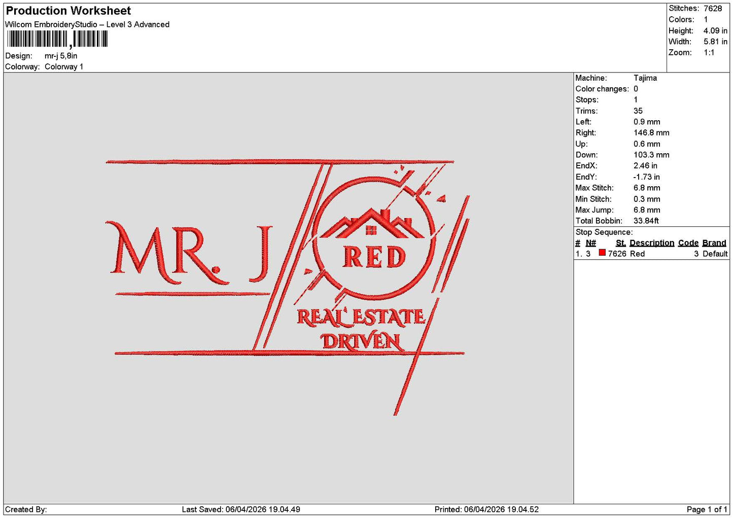
Task: Click the Machine value Tajima
Action: pyautogui.click(x=645, y=78)
